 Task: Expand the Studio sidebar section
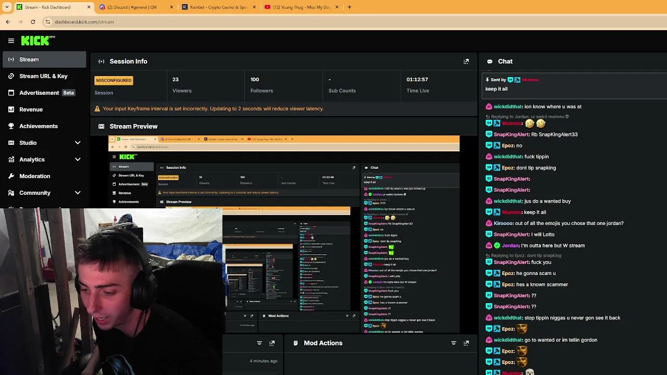tap(78, 143)
